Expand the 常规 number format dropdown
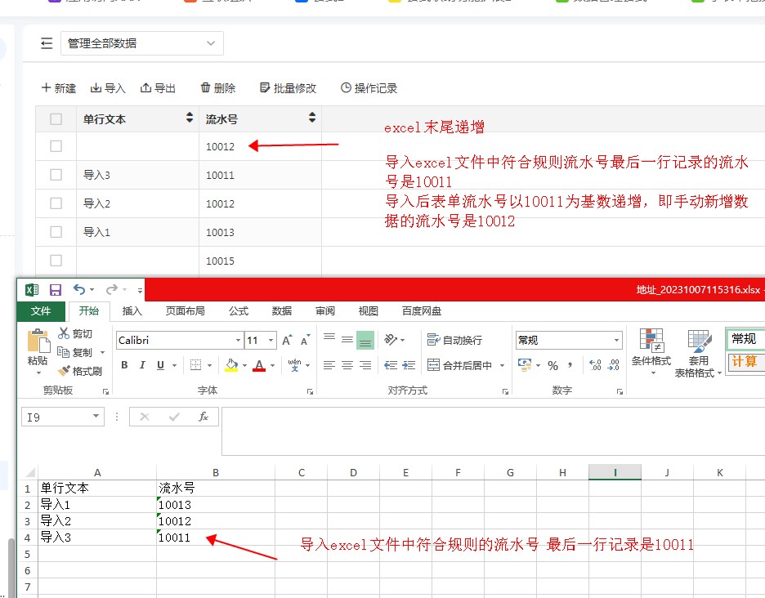This screenshot has height=598, width=765. 616,341
